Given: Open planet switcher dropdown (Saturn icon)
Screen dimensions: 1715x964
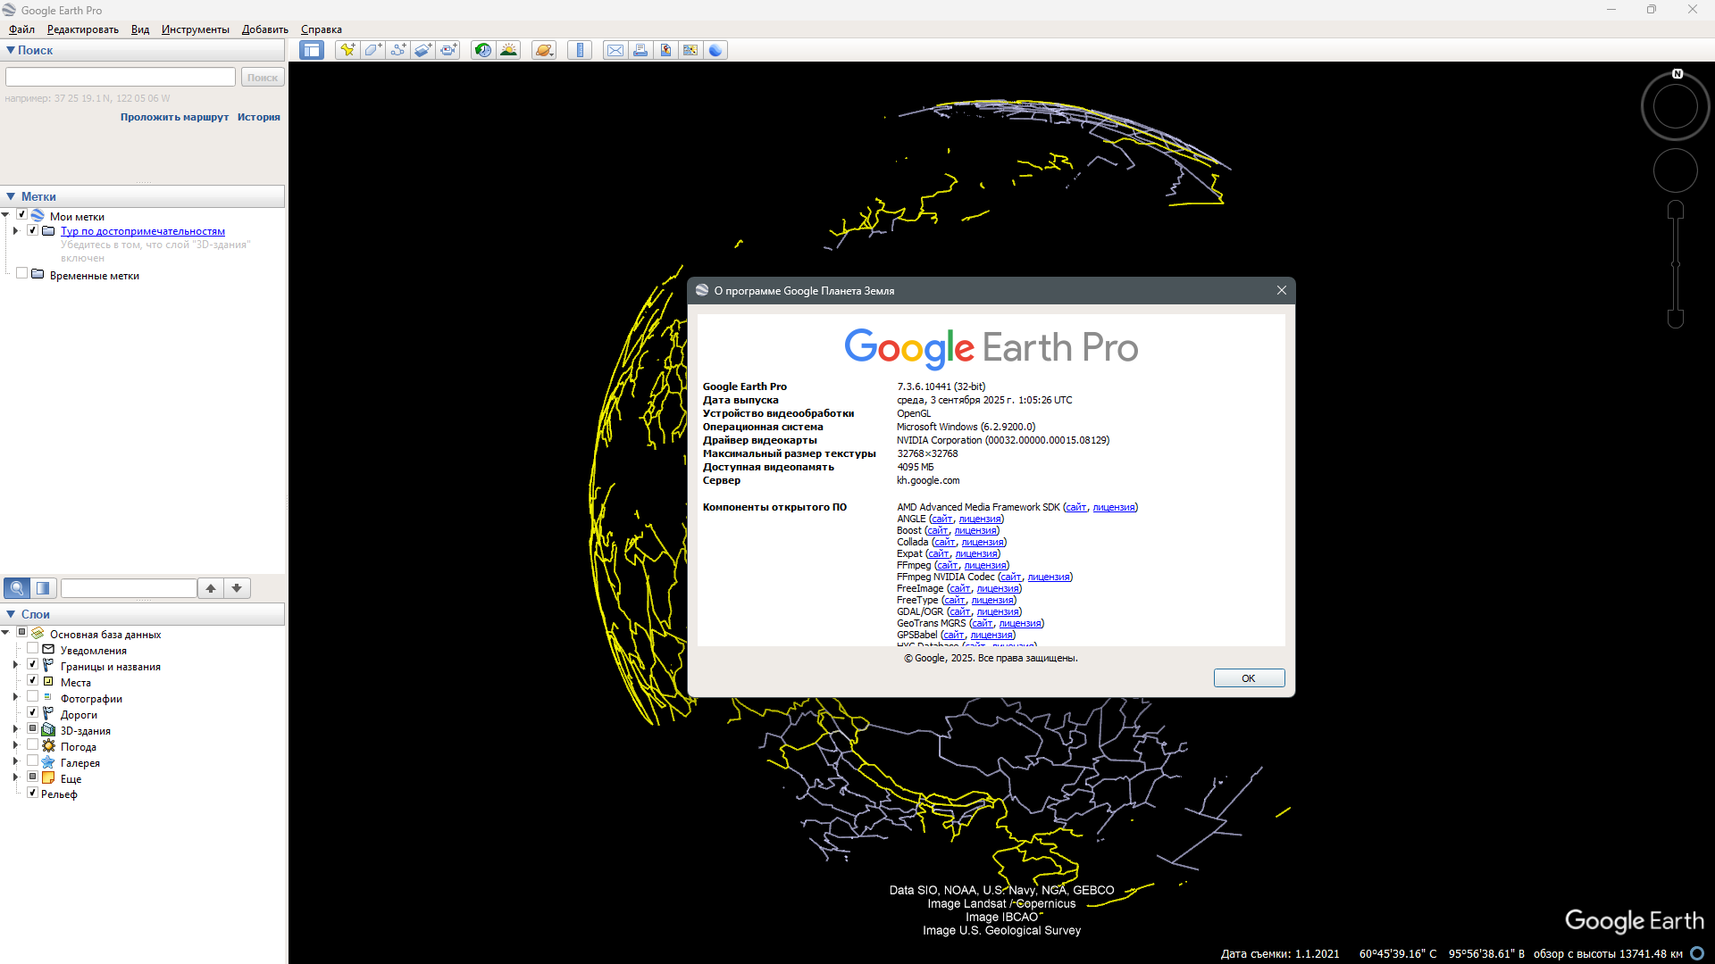Looking at the screenshot, I should click(x=544, y=50).
